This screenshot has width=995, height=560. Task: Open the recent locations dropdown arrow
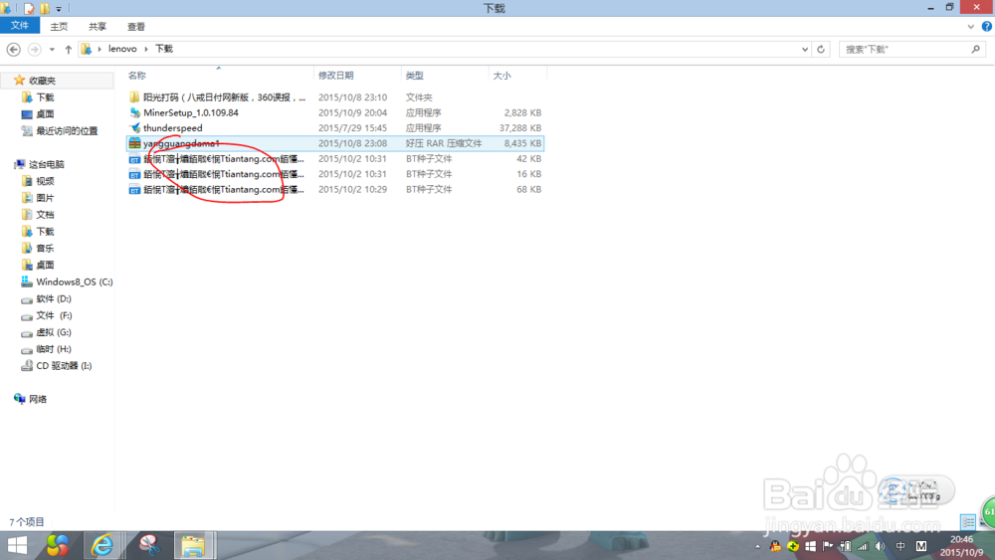pyautogui.click(x=52, y=49)
